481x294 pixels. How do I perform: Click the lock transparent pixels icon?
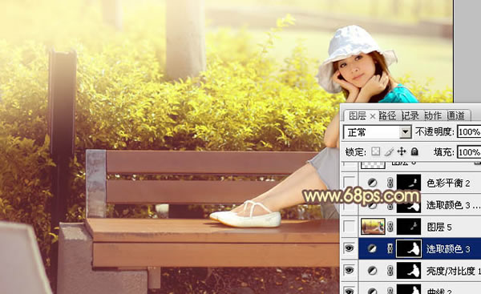[375, 151]
